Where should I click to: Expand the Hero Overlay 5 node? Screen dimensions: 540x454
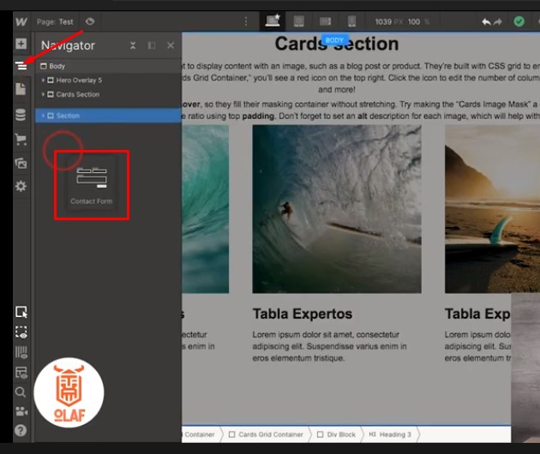[43, 80]
